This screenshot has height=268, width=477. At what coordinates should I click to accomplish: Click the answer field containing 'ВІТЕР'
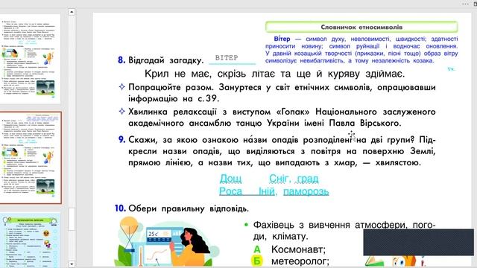click(232, 58)
